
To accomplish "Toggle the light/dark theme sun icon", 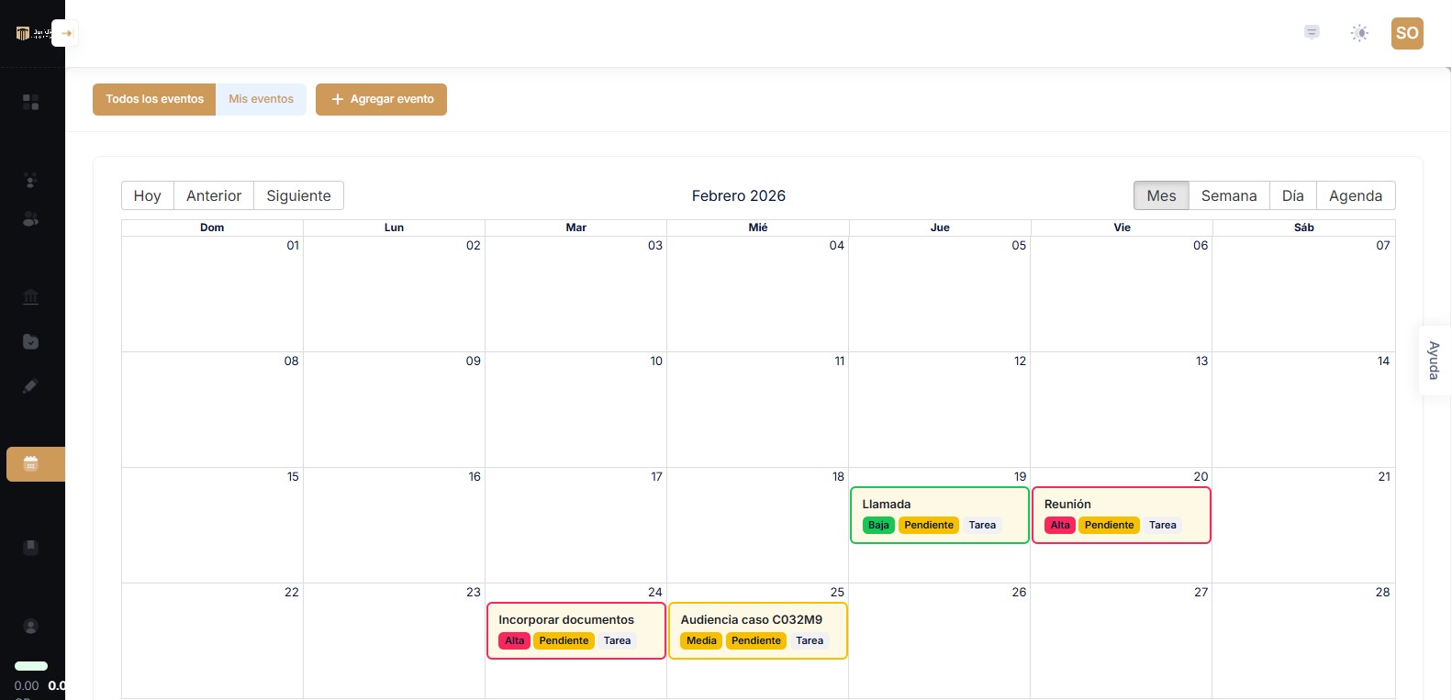I will point(1359,33).
